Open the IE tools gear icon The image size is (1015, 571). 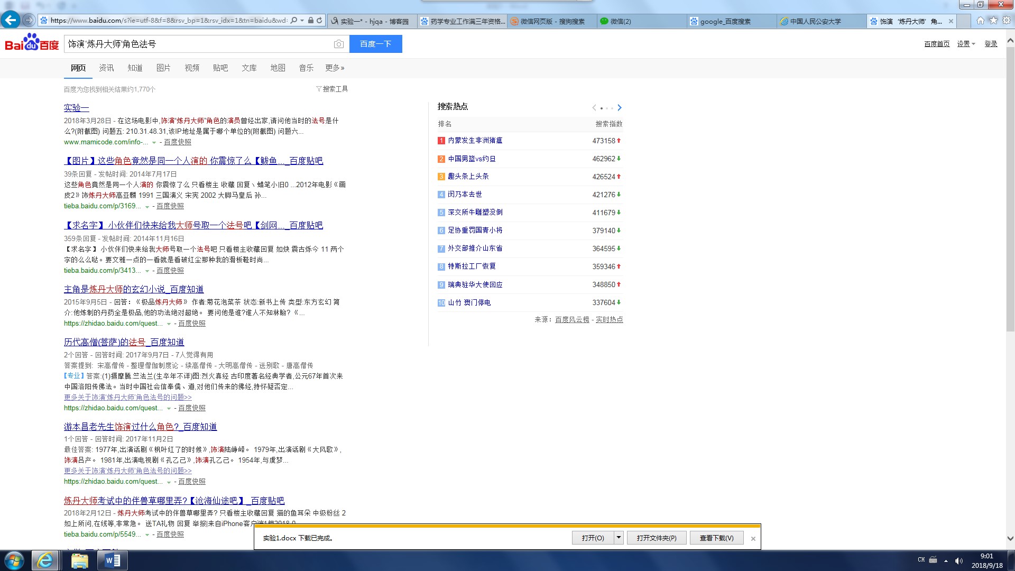point(1006,21)
